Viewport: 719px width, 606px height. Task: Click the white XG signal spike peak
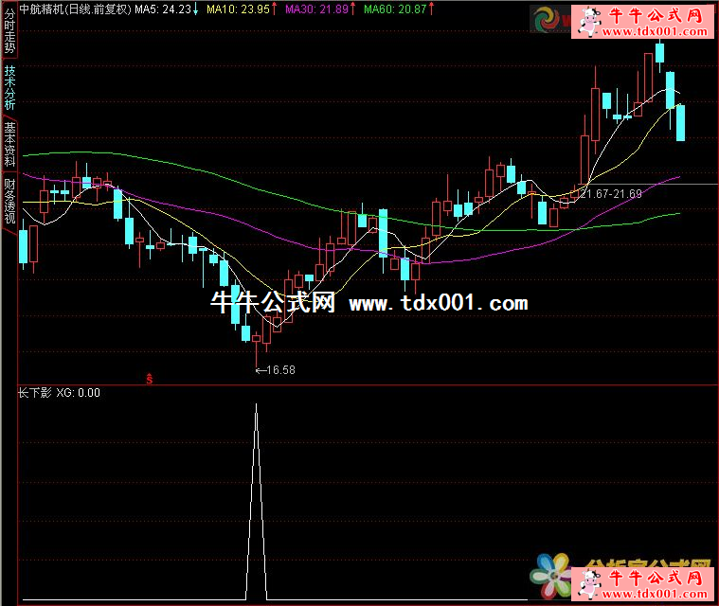coord(257,404)
